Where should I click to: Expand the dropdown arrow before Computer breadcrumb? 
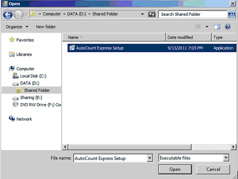(40, 14)
